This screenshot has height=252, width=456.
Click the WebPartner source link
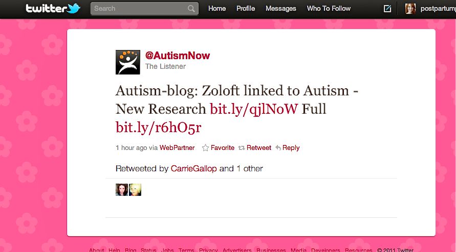point(177,148)
